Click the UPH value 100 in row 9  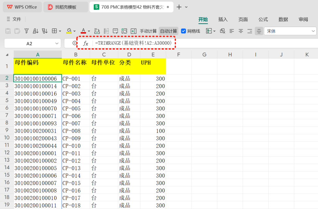[153, 131]
